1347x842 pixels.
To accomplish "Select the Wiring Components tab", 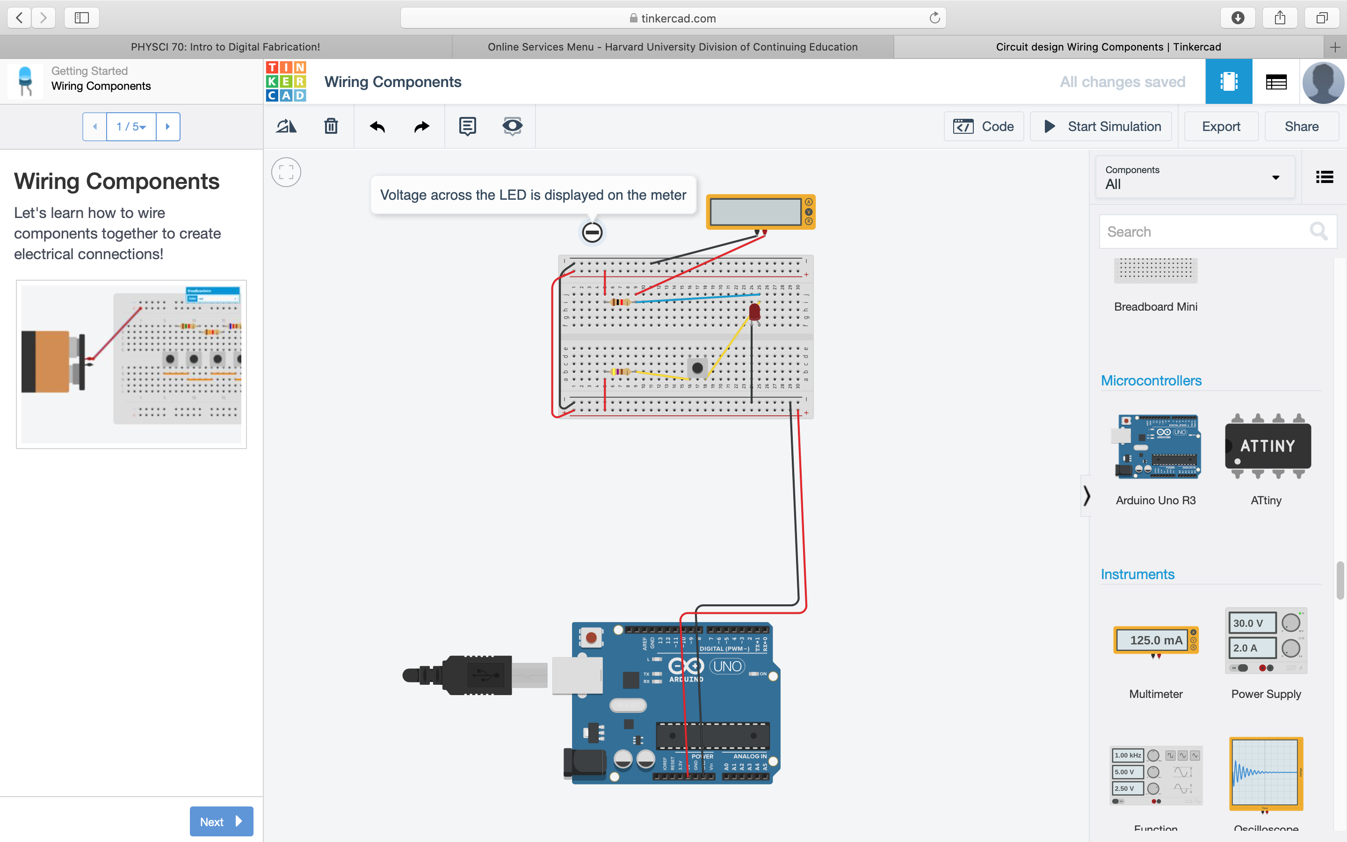I will [1108, 47].
